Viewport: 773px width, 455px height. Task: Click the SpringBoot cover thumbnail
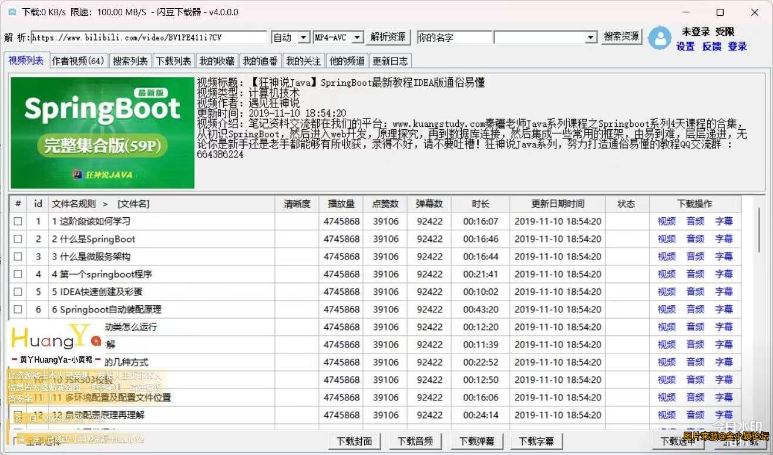pyautogui.click(x=103, y=133)
